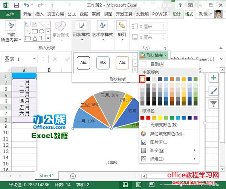Choose 图片(P) picture fill
Screen dimensions: 226x189
click(169, 142)
